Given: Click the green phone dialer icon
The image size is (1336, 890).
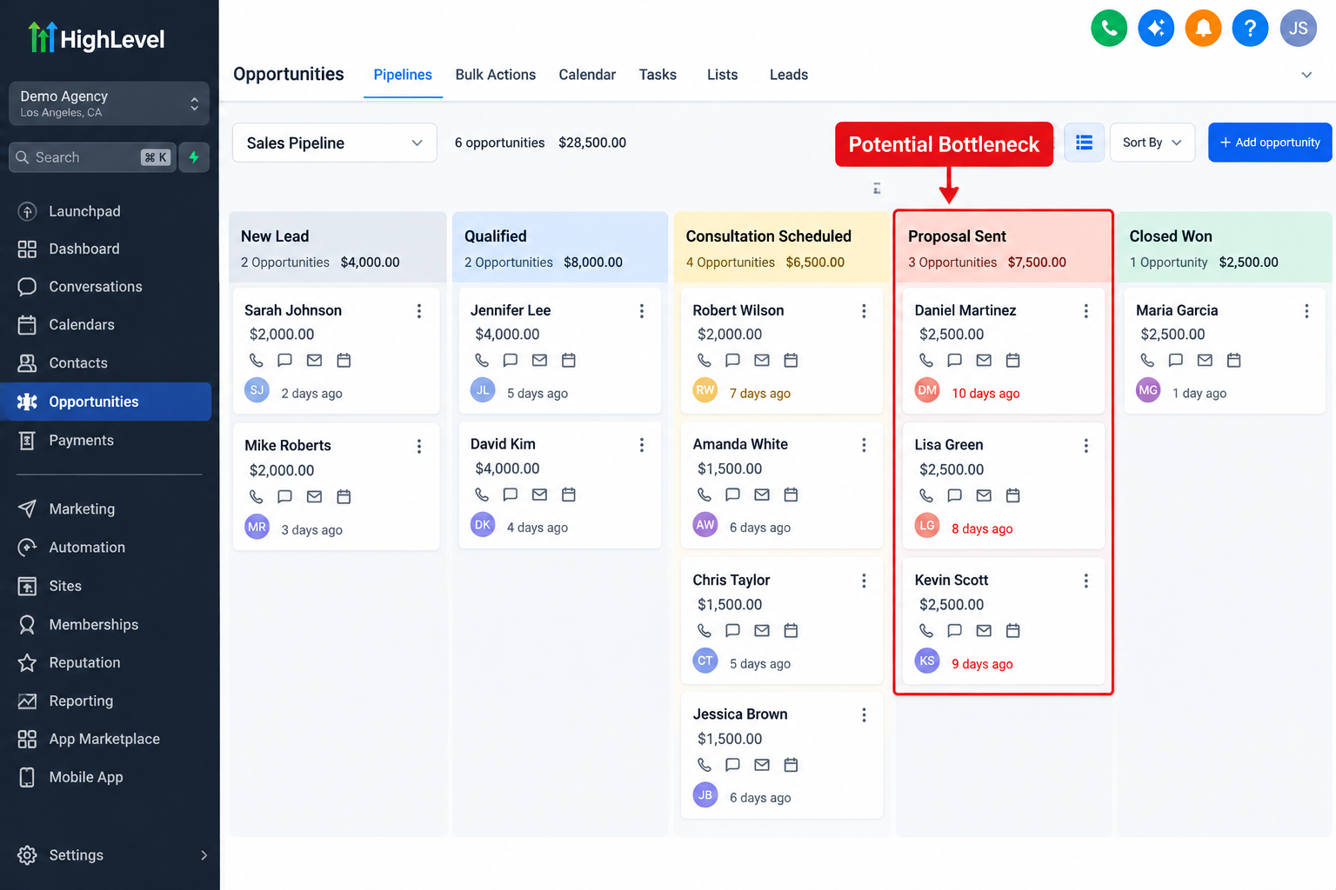Looking at the screenshot, I should pos(1109,29).
